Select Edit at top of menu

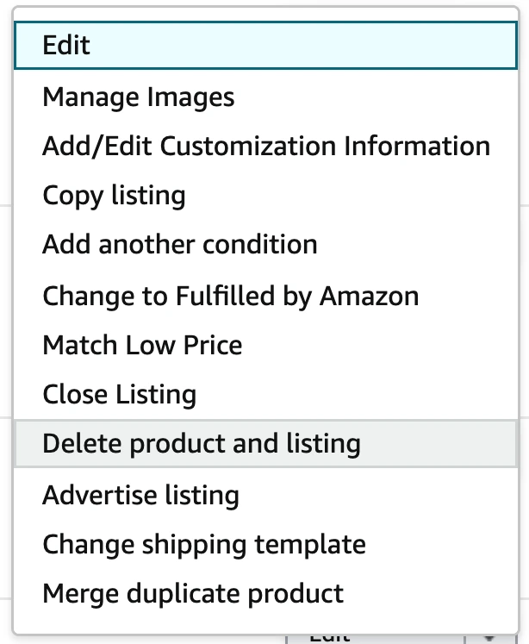[67, 45]
